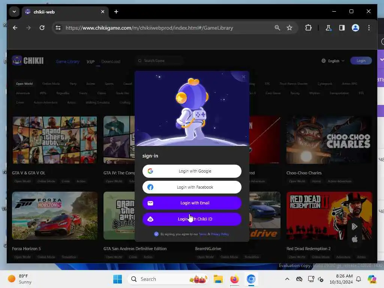Open the weather widget showing 89°F Sunny
The width and height of the screenshot is (384, 288).
(x=20, y=279)
